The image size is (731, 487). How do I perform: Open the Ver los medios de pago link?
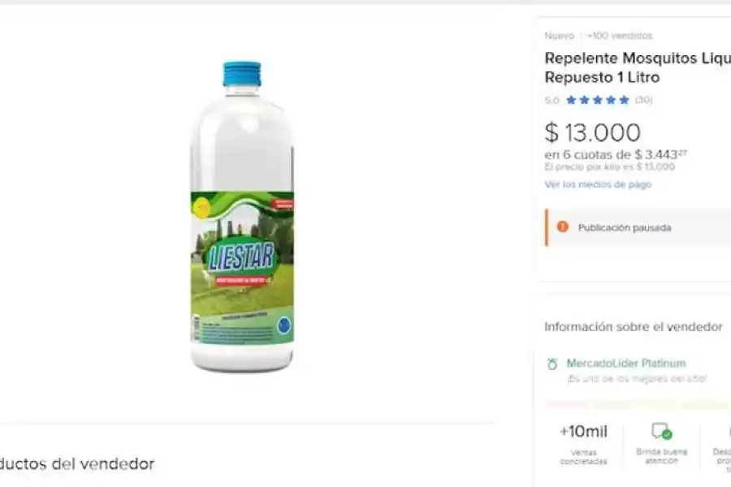pyautogui.click(x=598, y=185)
